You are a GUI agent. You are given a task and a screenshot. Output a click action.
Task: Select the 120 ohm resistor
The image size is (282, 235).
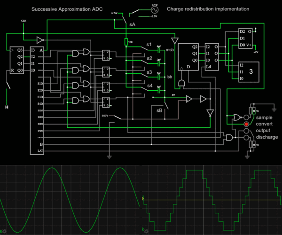(x=126, y=41)
